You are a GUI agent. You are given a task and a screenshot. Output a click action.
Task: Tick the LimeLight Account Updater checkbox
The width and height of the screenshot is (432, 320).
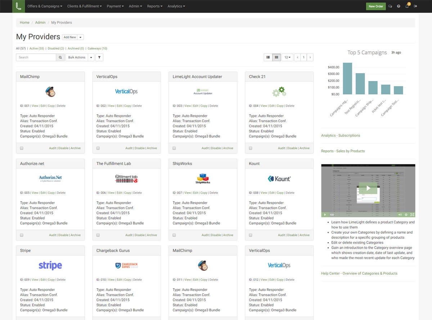click(174, 148)
